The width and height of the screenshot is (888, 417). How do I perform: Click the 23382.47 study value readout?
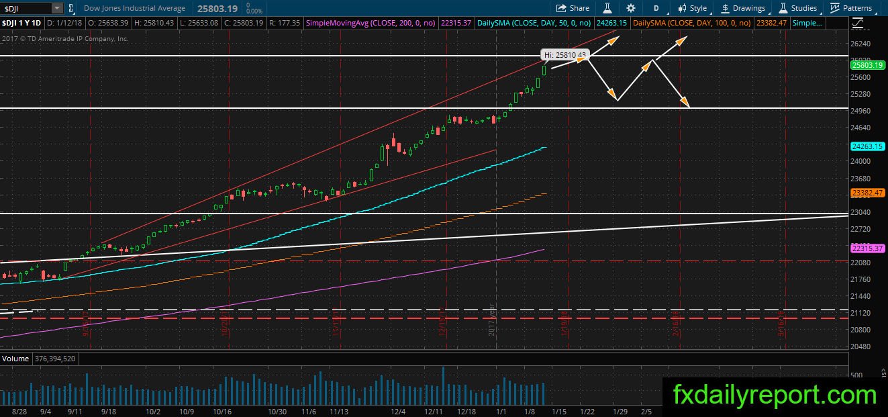pyautogui.click(x=771, y=23)
